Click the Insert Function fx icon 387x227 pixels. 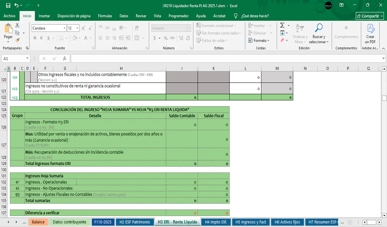click(x=64, y=58)
